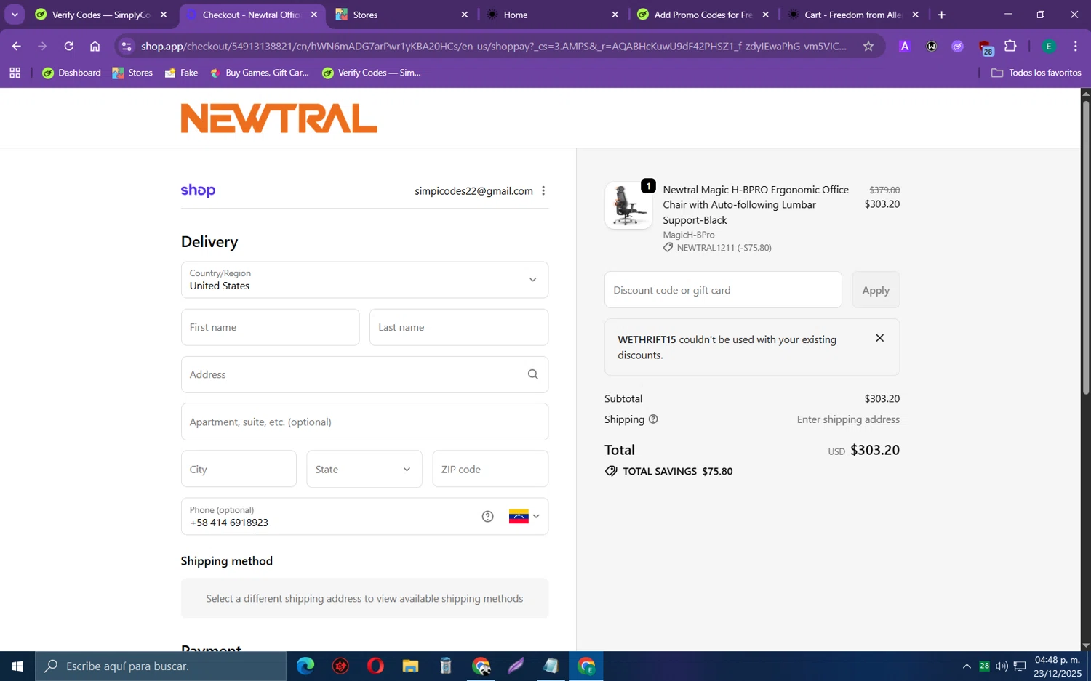Open the tab search dropdown arrow
The width and height of the screenshot is (1091, 681).
tap(15, 15)
